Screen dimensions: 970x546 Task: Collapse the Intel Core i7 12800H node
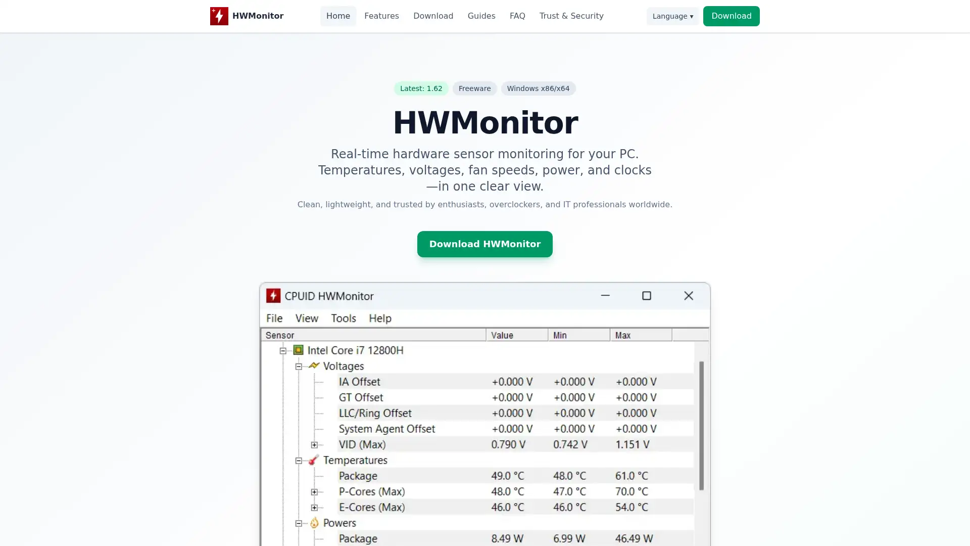click(x=283, y=350)
